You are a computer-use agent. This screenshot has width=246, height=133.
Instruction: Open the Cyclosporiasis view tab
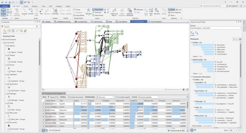tap(81, 22)
